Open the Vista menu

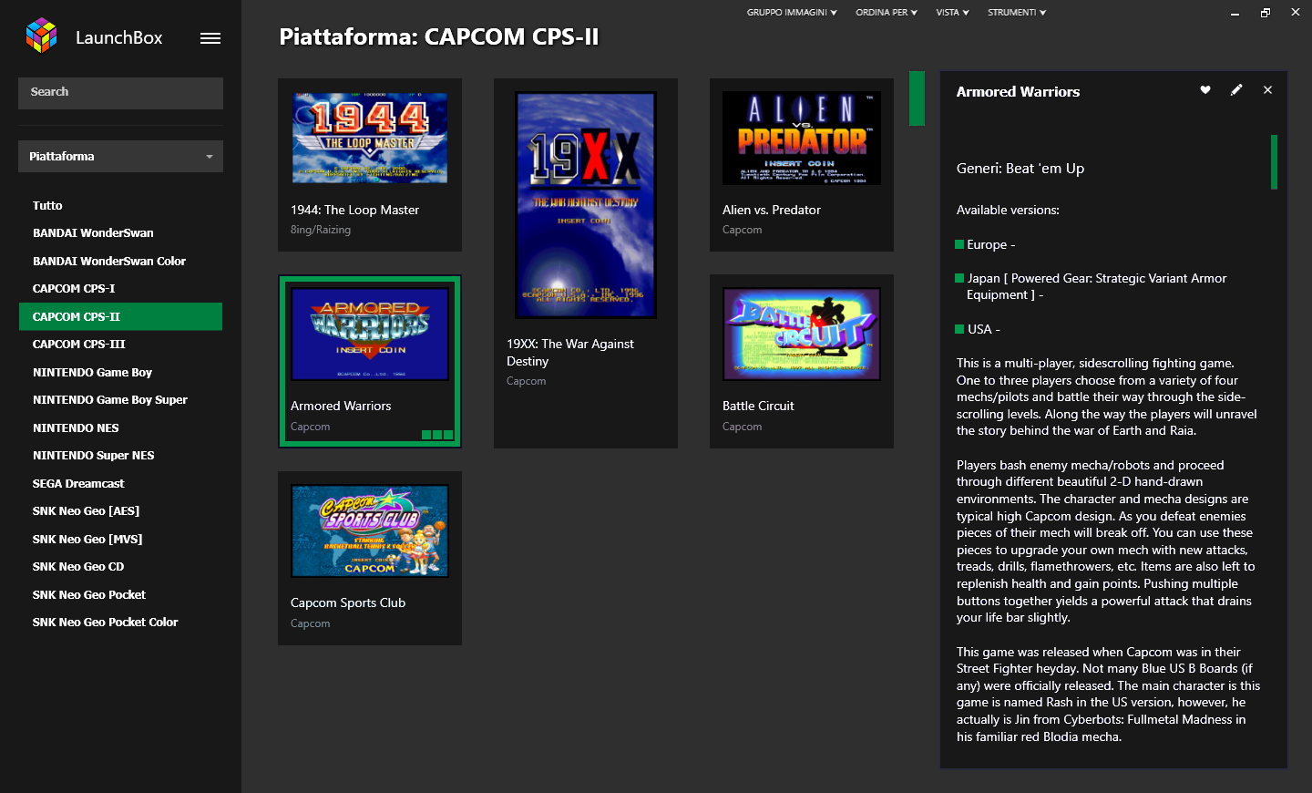coord(952,13)
